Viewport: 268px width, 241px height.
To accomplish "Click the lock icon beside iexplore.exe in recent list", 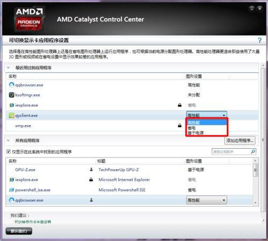I will coord(180,105).
